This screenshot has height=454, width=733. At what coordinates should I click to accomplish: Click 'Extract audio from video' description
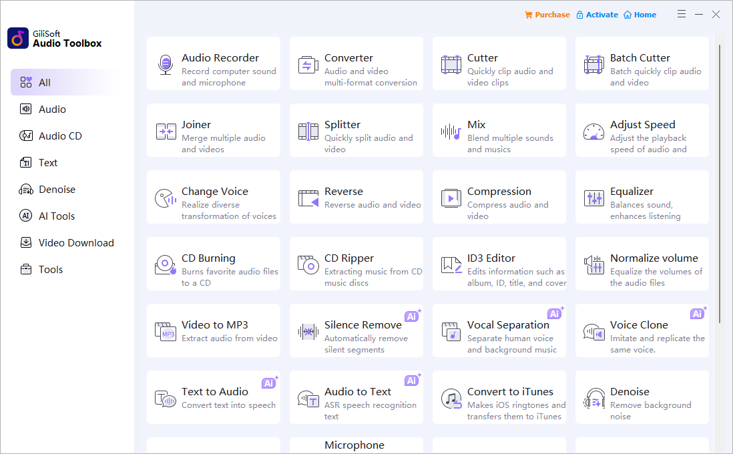(229, 338)
